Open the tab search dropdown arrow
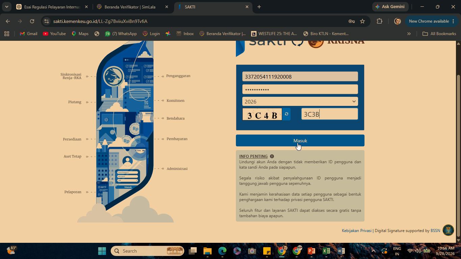Screen dimensions: 461x259 6,7
